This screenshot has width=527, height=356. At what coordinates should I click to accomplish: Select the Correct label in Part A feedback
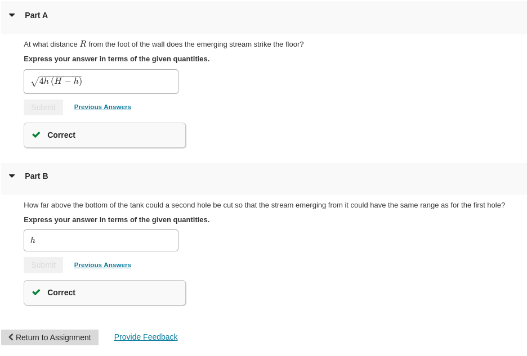click(x=61, y=135)
